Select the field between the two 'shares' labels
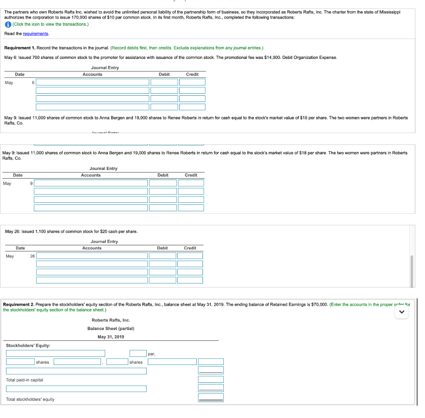The image size is (425, 418). tap(77, 362)
